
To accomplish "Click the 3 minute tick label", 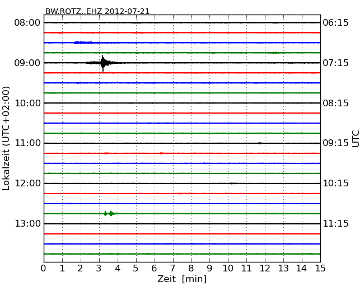I will [x=99, y=269].
